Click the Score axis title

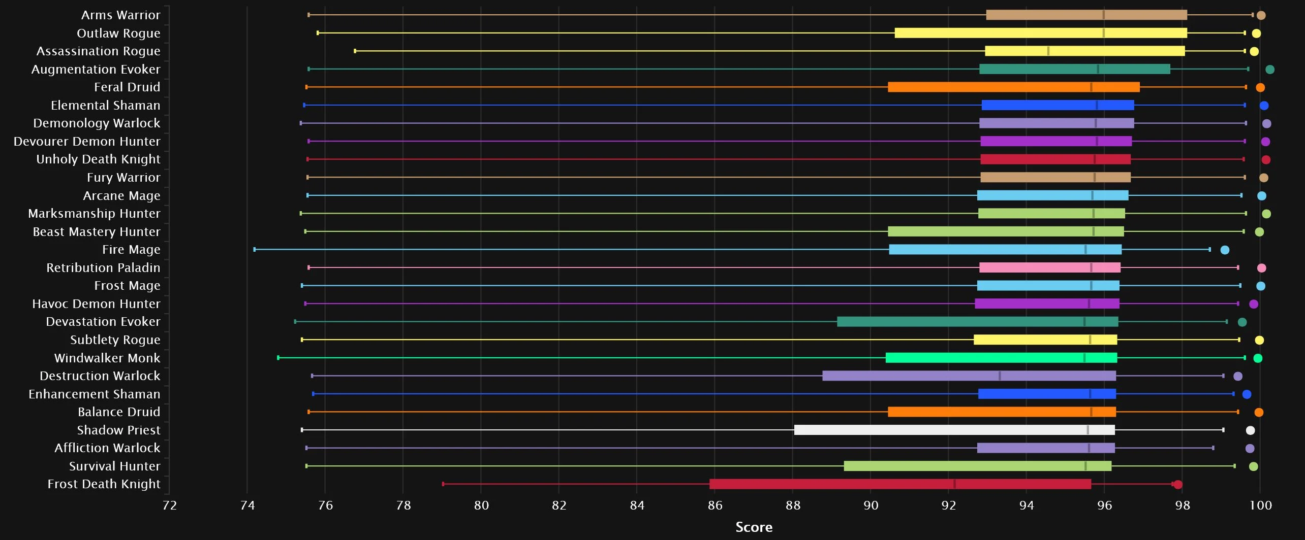[754, 527]
